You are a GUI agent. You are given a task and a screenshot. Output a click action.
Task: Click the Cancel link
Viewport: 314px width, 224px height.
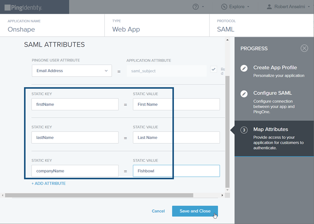point(158,211)
